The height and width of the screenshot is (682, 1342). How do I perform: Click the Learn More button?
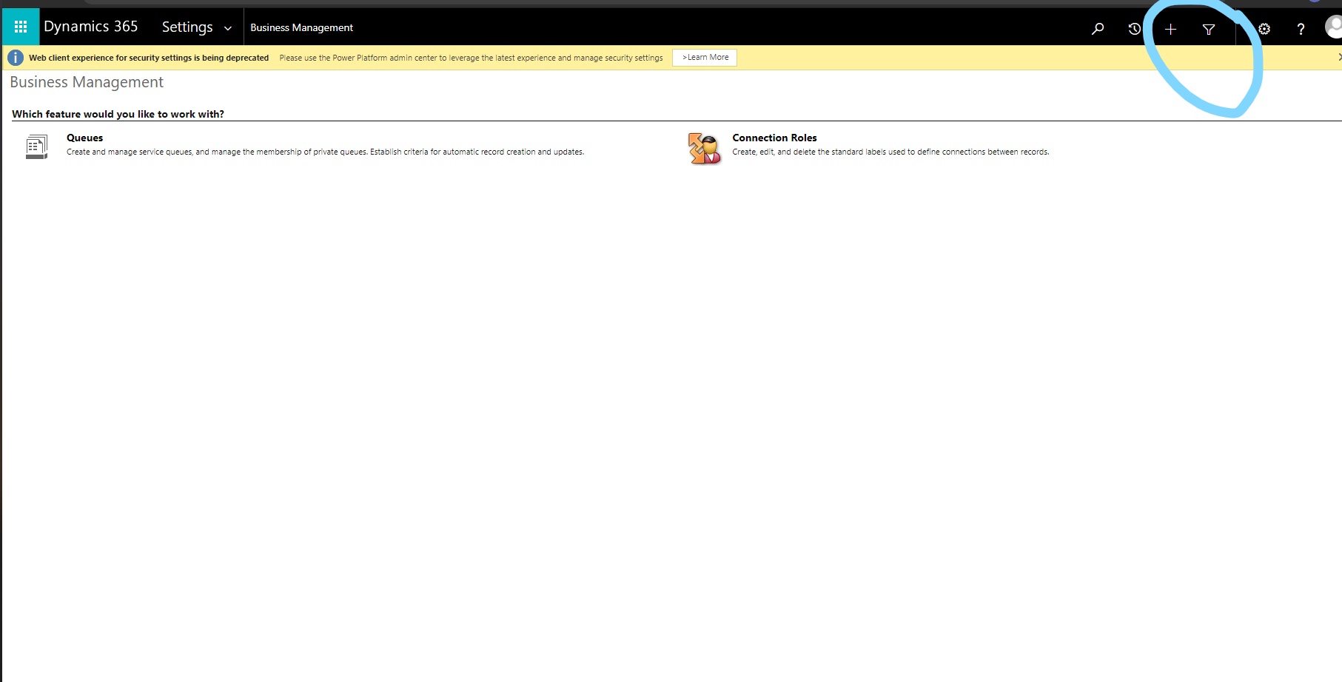704,57
